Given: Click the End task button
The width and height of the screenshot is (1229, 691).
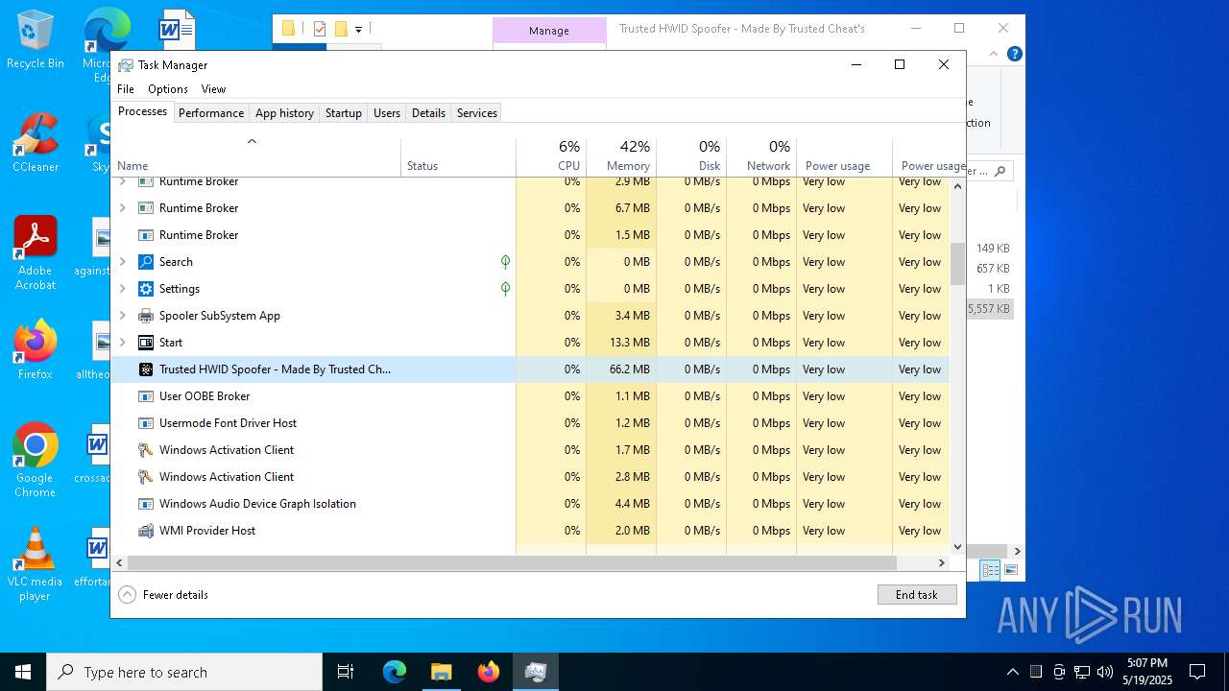Looking at the screenshot, I should coord(917,595).
